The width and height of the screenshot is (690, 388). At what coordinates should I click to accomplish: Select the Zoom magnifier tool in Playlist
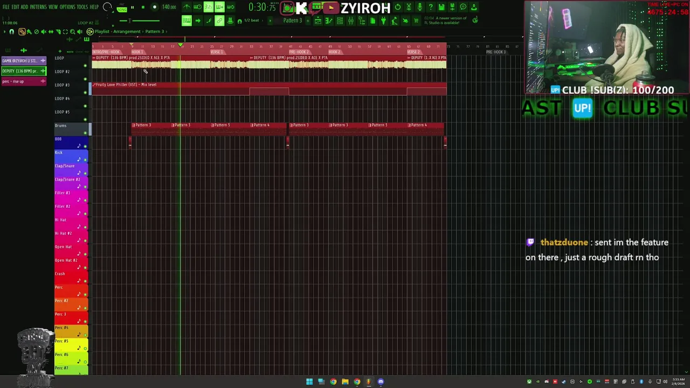73,32
